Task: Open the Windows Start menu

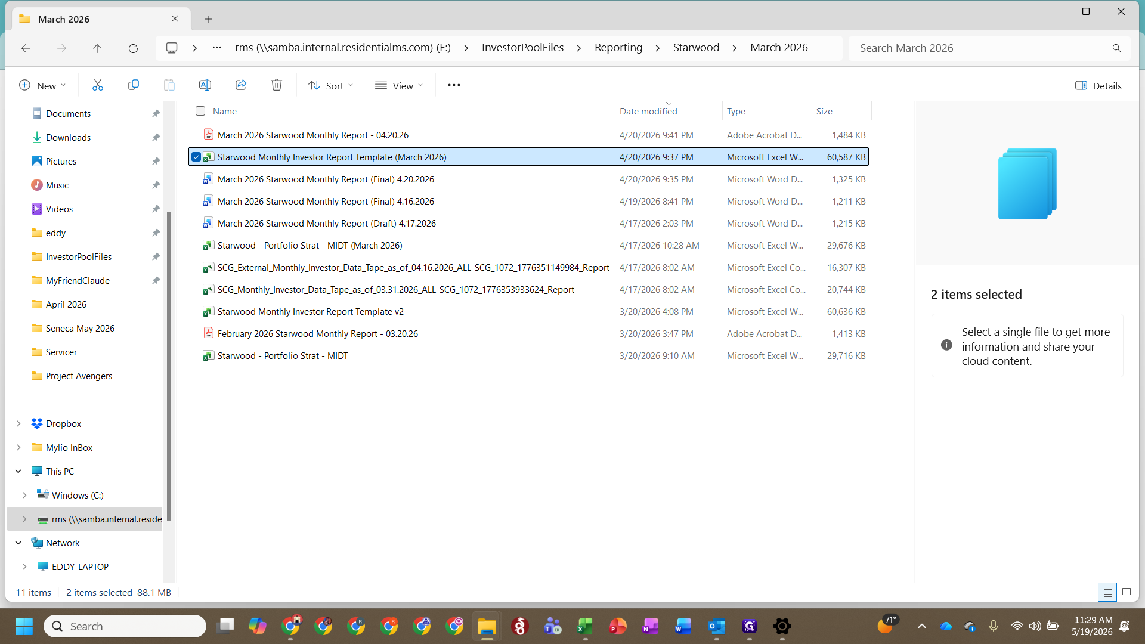Action: (x=24, y=626)
